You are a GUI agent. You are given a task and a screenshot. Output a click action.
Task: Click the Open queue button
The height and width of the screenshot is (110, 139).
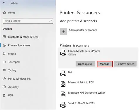pos(85,64)
